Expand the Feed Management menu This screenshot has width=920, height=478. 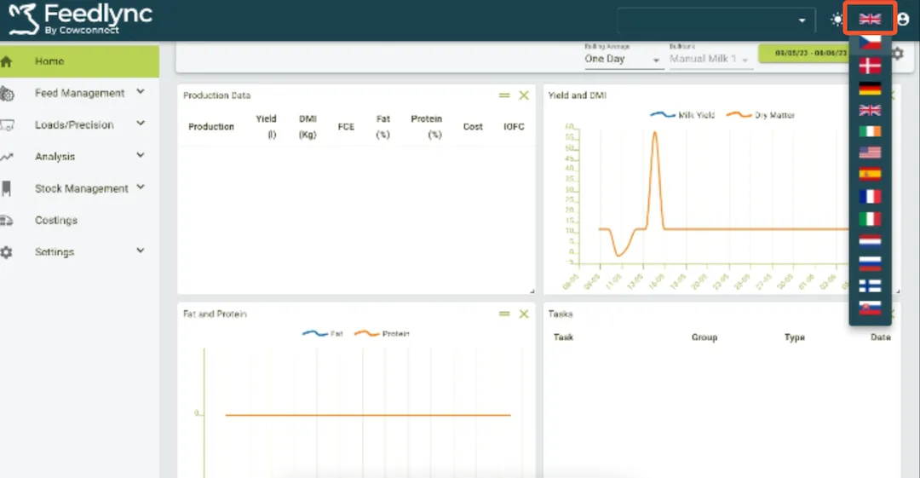pyautogui.click(x=81, y=93)
